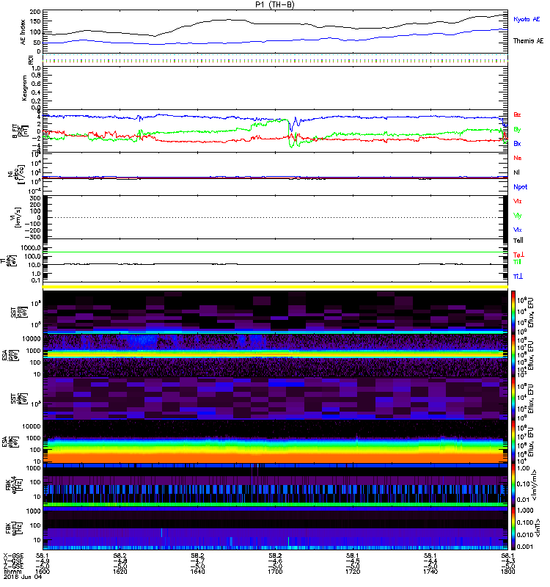Select the black Ni legend label
Image resolution: width=550 pixels, height=587 pixels.
516,172
